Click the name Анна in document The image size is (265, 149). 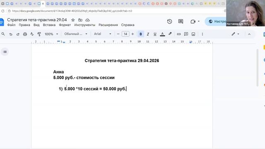tap(58, 72)
